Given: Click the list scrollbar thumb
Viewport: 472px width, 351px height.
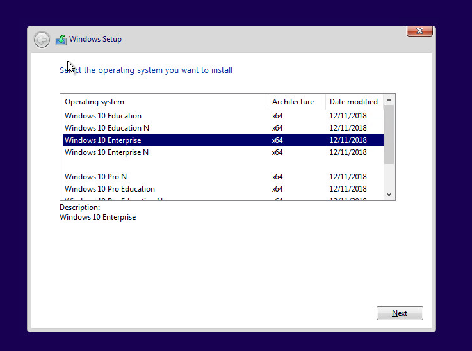Looking at the screenshot, I should (x=389, y=135).
